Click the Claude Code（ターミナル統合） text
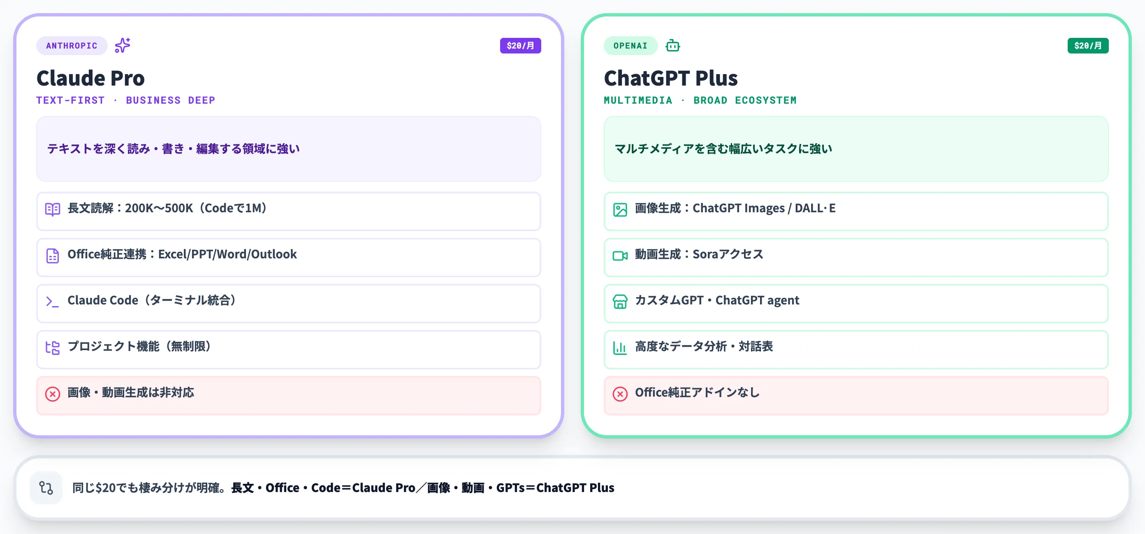The width and height of the screenshot is (1145, 534). [x=152, y=300]
